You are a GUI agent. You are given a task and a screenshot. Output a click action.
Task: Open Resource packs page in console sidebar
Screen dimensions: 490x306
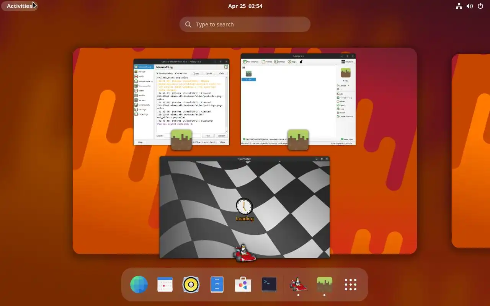[143, 81]
